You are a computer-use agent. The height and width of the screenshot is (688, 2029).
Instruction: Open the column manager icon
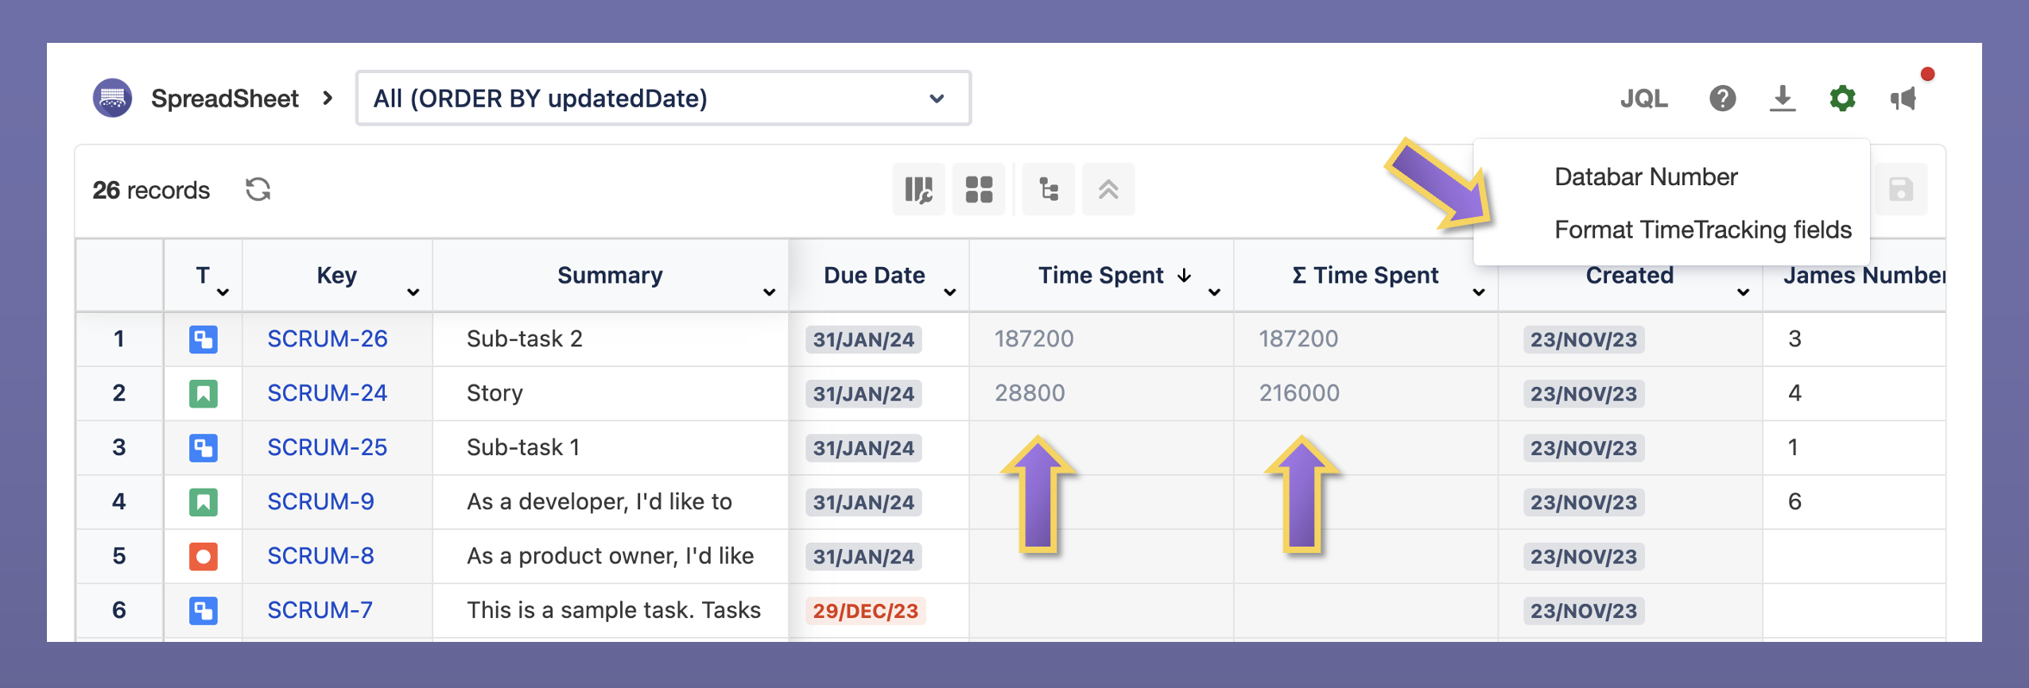click(918, 190)
